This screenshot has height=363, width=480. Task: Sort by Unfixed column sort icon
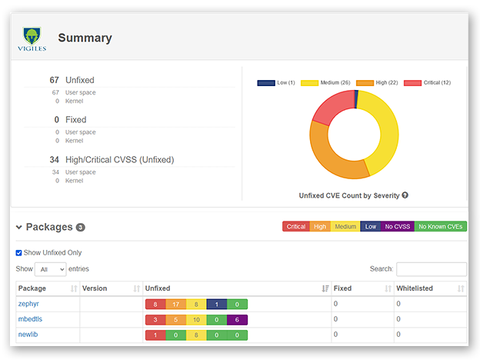click(x=325, y=288)
